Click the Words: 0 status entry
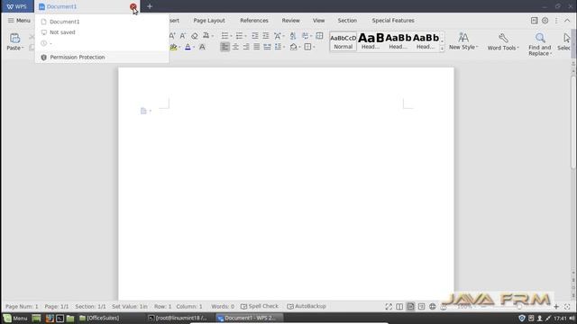 (x=223, y=306)
